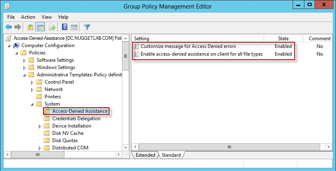The image size is (336, 171).
Task: Sort by the State column header
Action: [x=283, y=38]
